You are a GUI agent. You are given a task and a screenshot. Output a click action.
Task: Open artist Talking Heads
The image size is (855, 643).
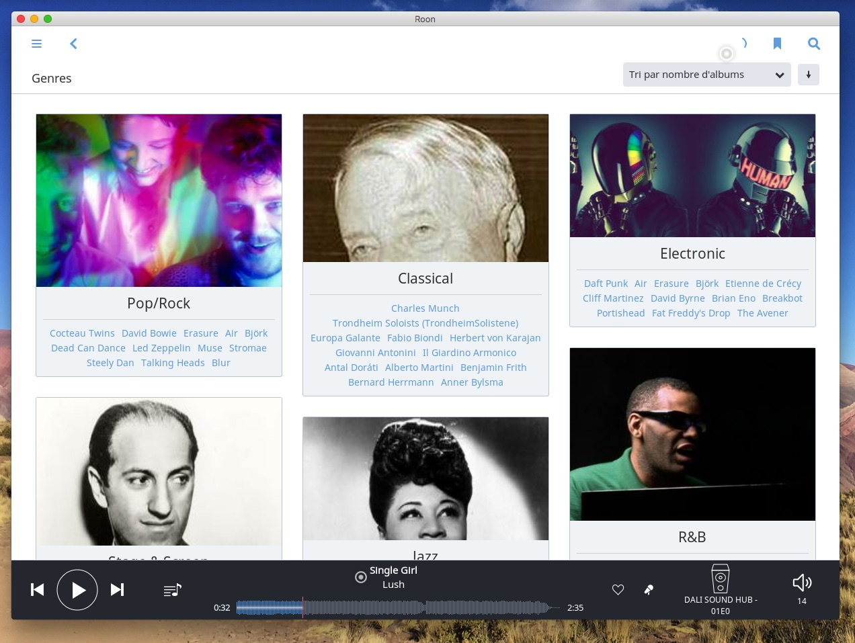coord(173,363)
